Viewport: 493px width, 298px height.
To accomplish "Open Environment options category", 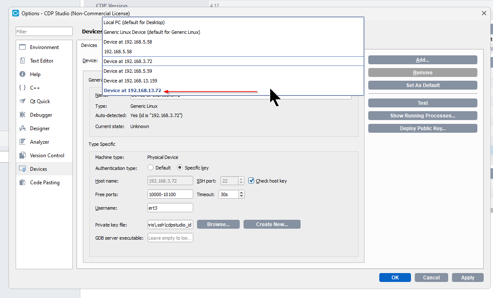I will point(44,47).
